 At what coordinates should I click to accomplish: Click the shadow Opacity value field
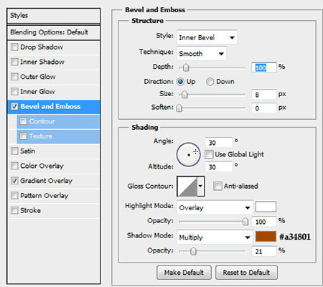tap(264, 251)
